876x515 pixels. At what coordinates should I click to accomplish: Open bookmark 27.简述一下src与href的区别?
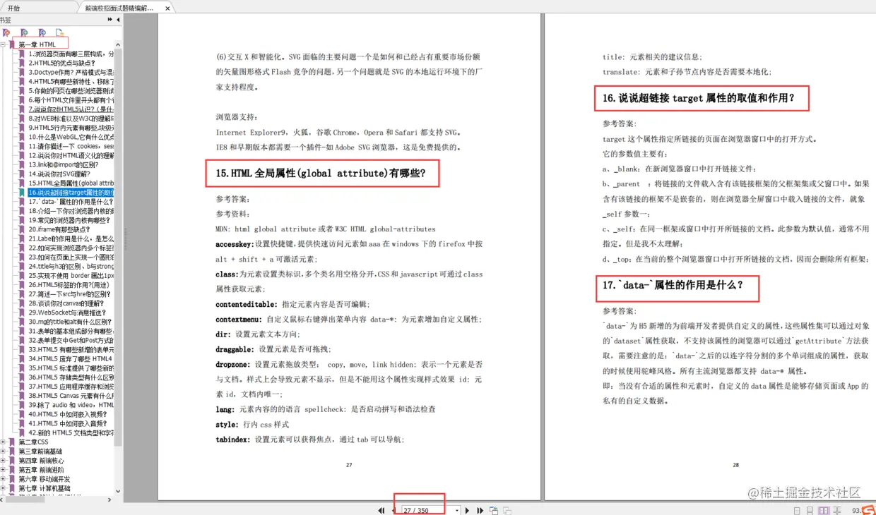click(69, 294)
